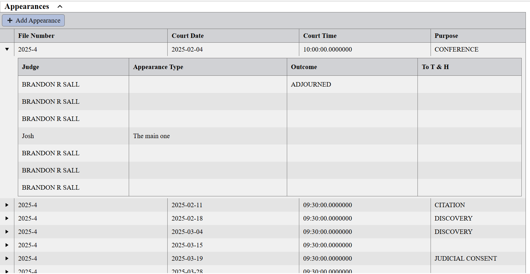Click the Appearance Type column header
This screenshot has width=530, height=274.
(x=158, y=67)
